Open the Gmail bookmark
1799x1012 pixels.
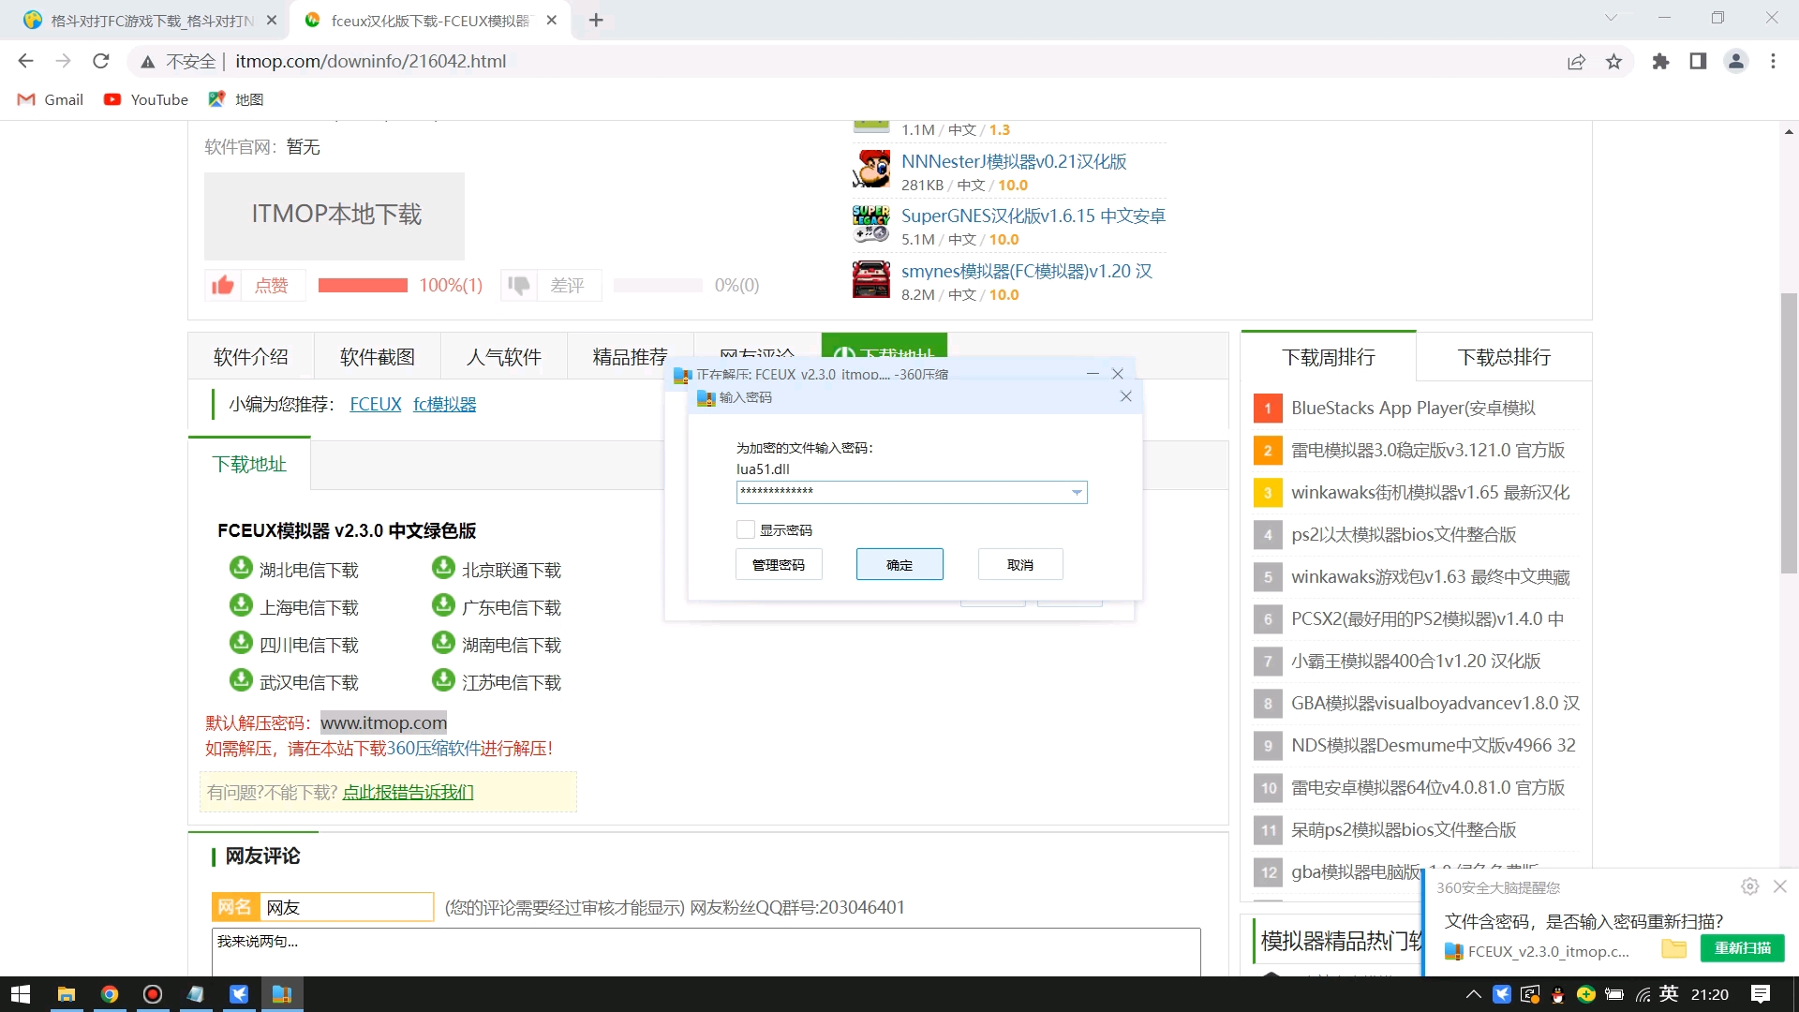pos(51,99)
